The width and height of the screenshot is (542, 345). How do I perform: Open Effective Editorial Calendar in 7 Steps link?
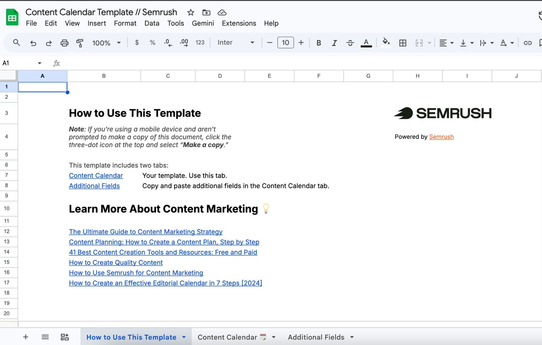coord(165,283)
